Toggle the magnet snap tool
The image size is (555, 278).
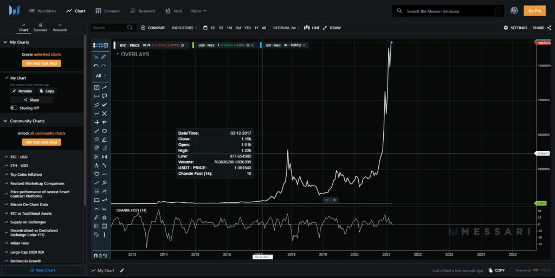click(x=95, y=255)
